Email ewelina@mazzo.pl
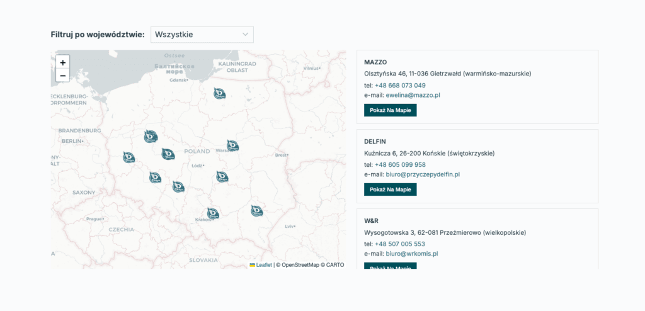This screenshot has height=311, width=645. [413, 95]
